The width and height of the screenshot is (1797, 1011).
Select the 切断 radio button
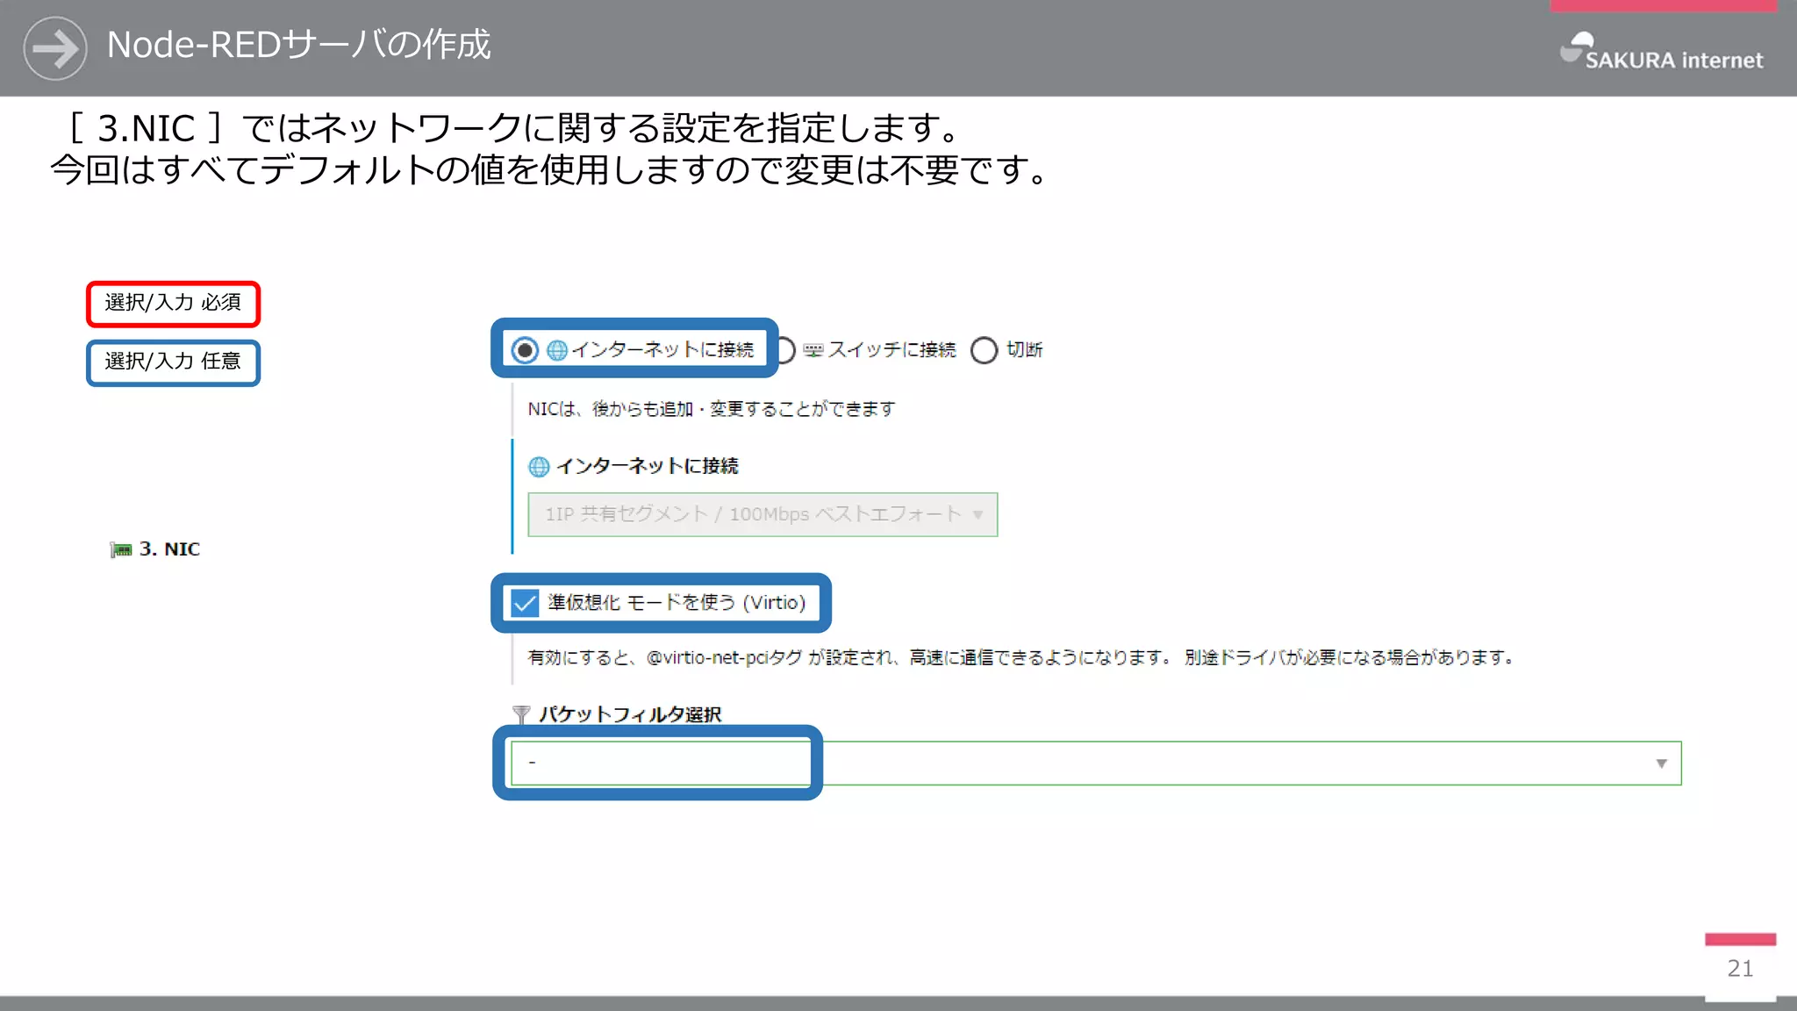pos(984,350)
